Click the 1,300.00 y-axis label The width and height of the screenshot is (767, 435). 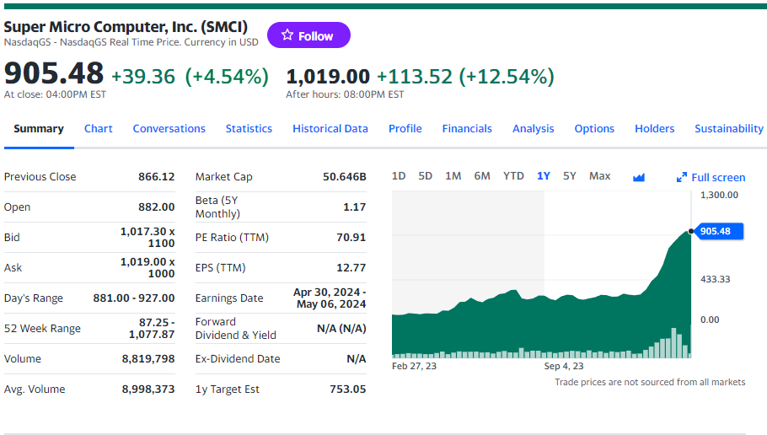click(719, 195)
